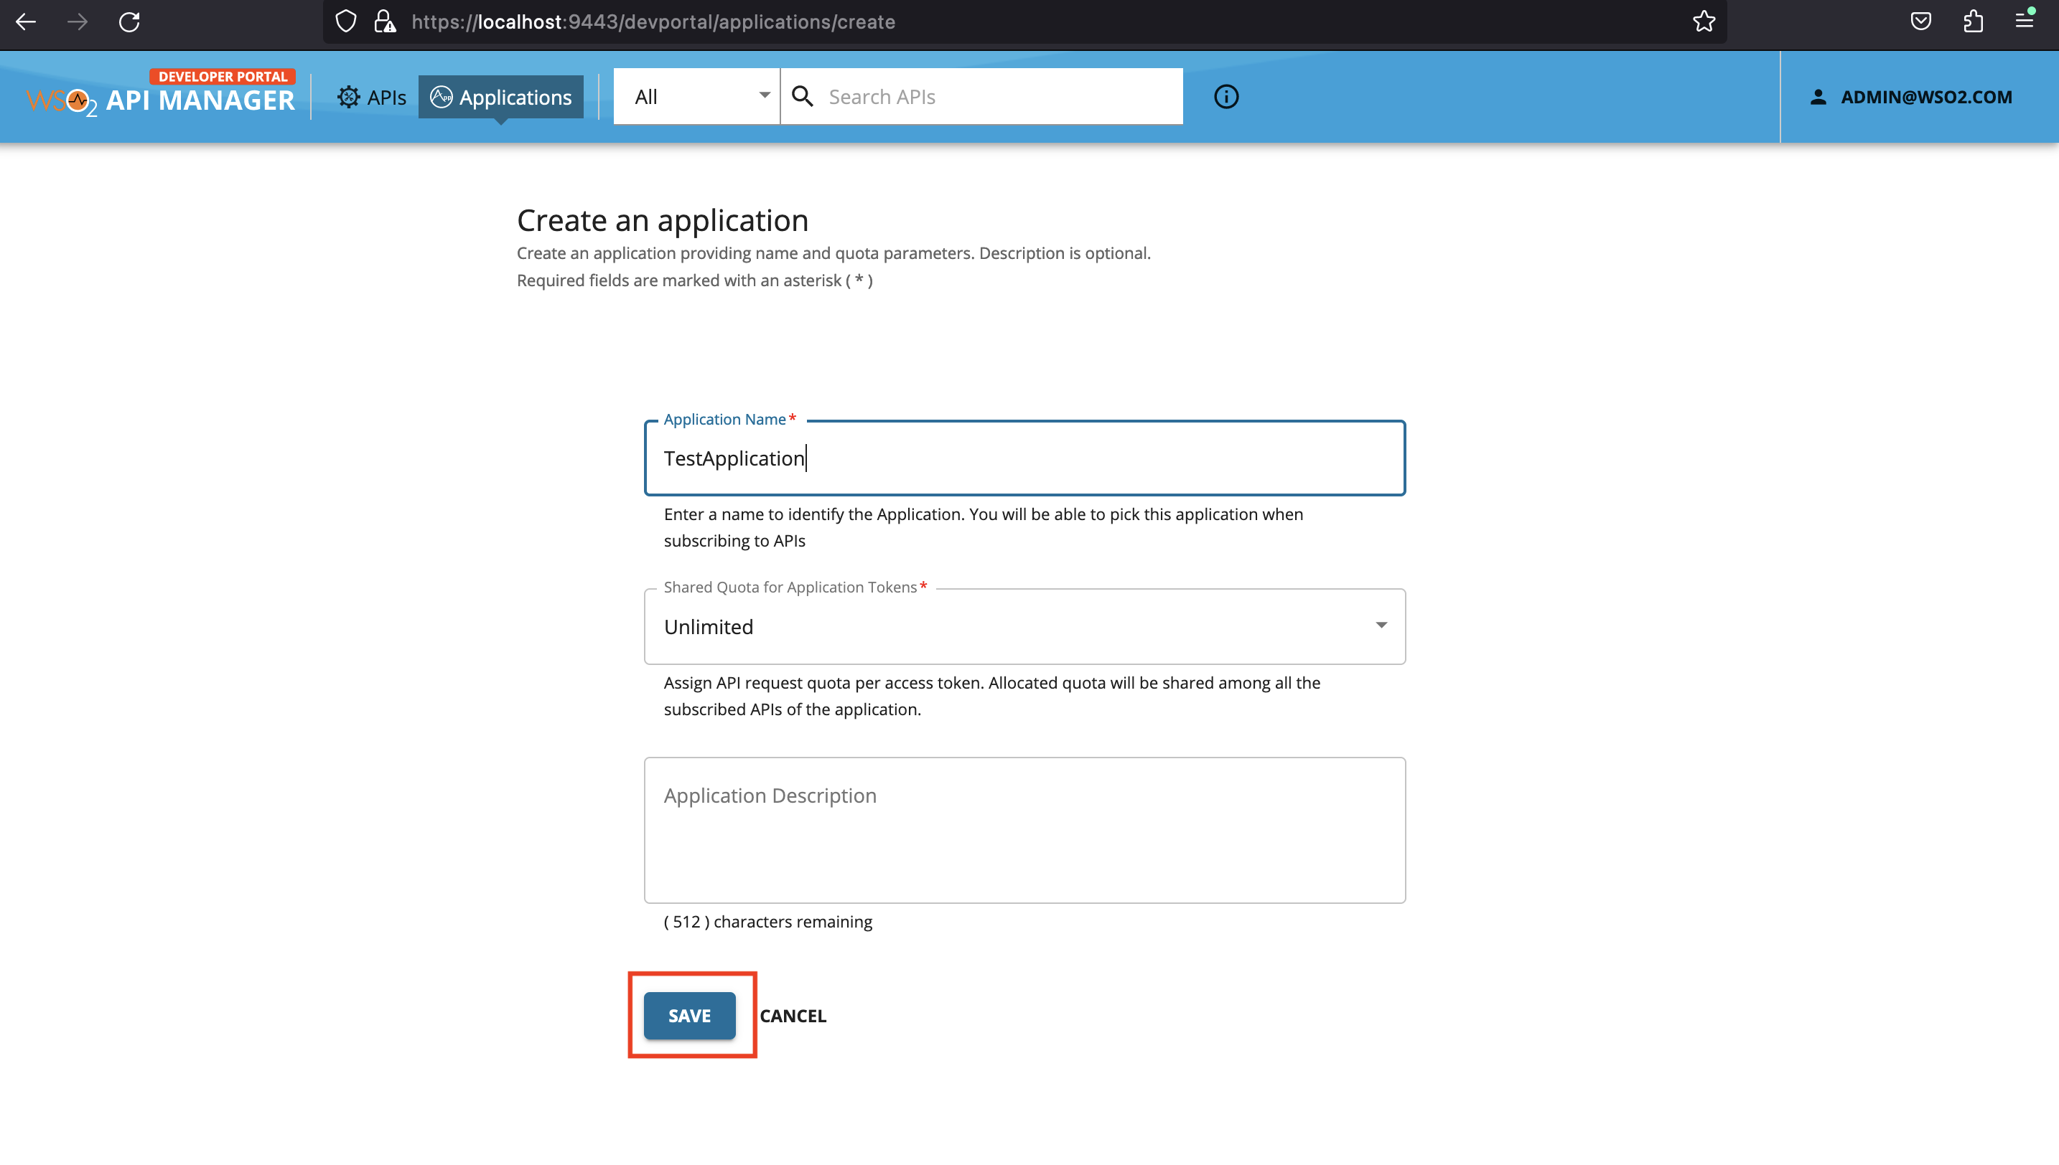Screen dimensions: 2059x1165
Task: Click the SAVE button
Action: [688, 1015]
